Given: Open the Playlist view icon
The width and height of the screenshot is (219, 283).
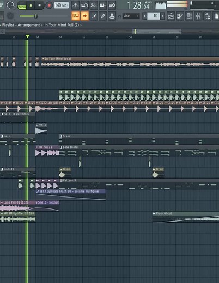Looking at the screenshot, I should point(171,16).
